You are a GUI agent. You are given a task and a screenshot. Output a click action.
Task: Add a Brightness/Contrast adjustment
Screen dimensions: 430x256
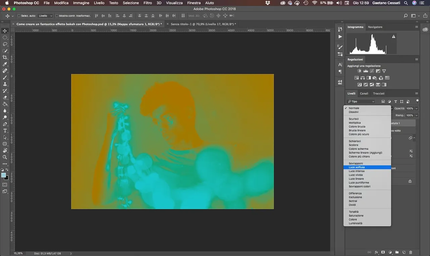[x=359, y=71]
